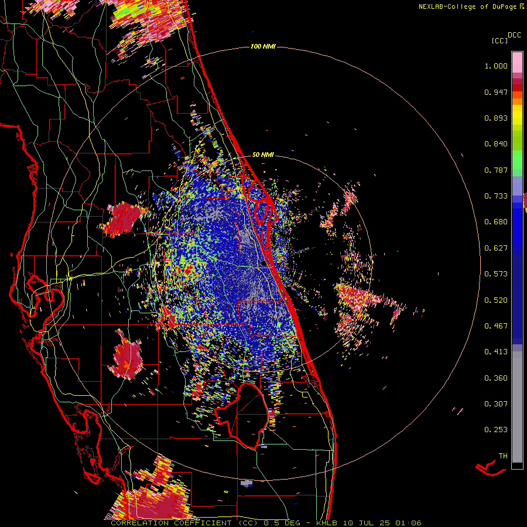Image resolution: width=527 pixels, height=527 pixels.
Task: Select the 1.000 scale value
Action: coord(496,66)
